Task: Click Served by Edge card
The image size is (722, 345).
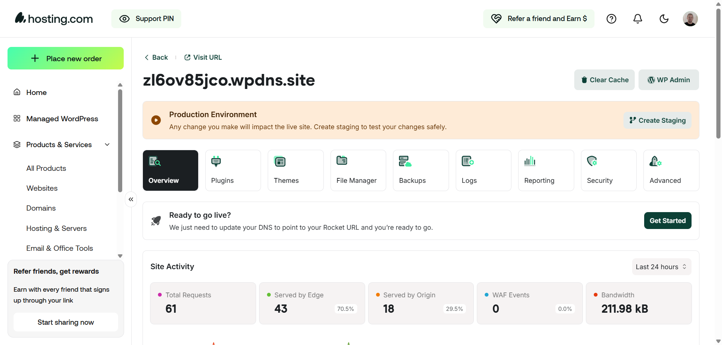Action: coord(312,303)
